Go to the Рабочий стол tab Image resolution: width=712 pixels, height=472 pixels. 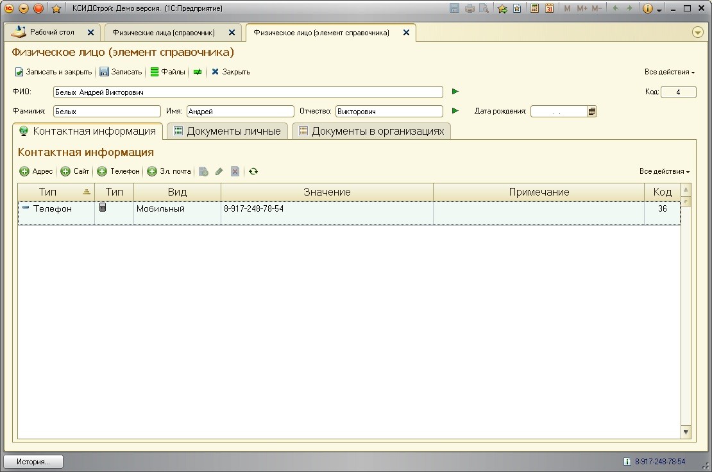tap(51, 32)
